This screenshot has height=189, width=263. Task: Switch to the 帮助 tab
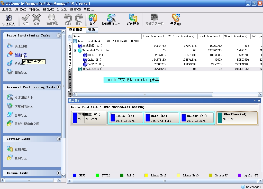[x=92, y=30]
